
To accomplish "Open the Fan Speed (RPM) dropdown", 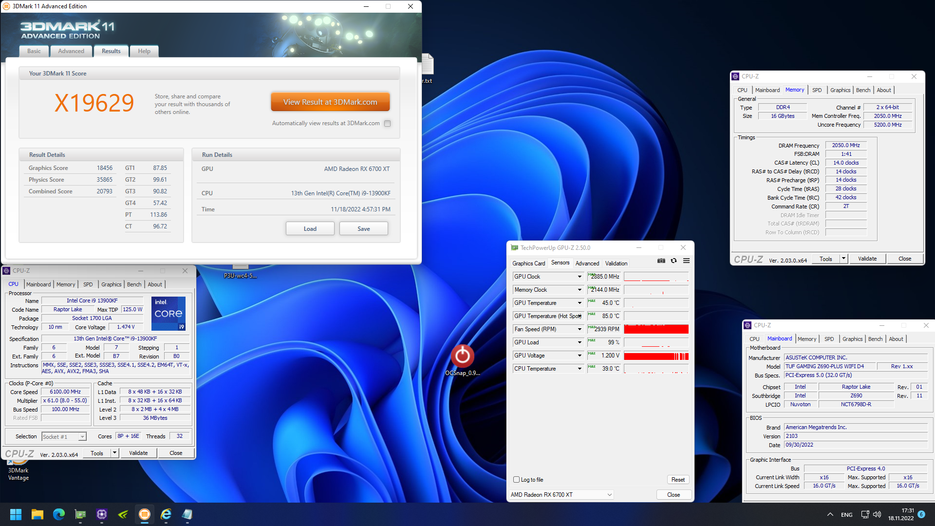I will tap(580, 329).
